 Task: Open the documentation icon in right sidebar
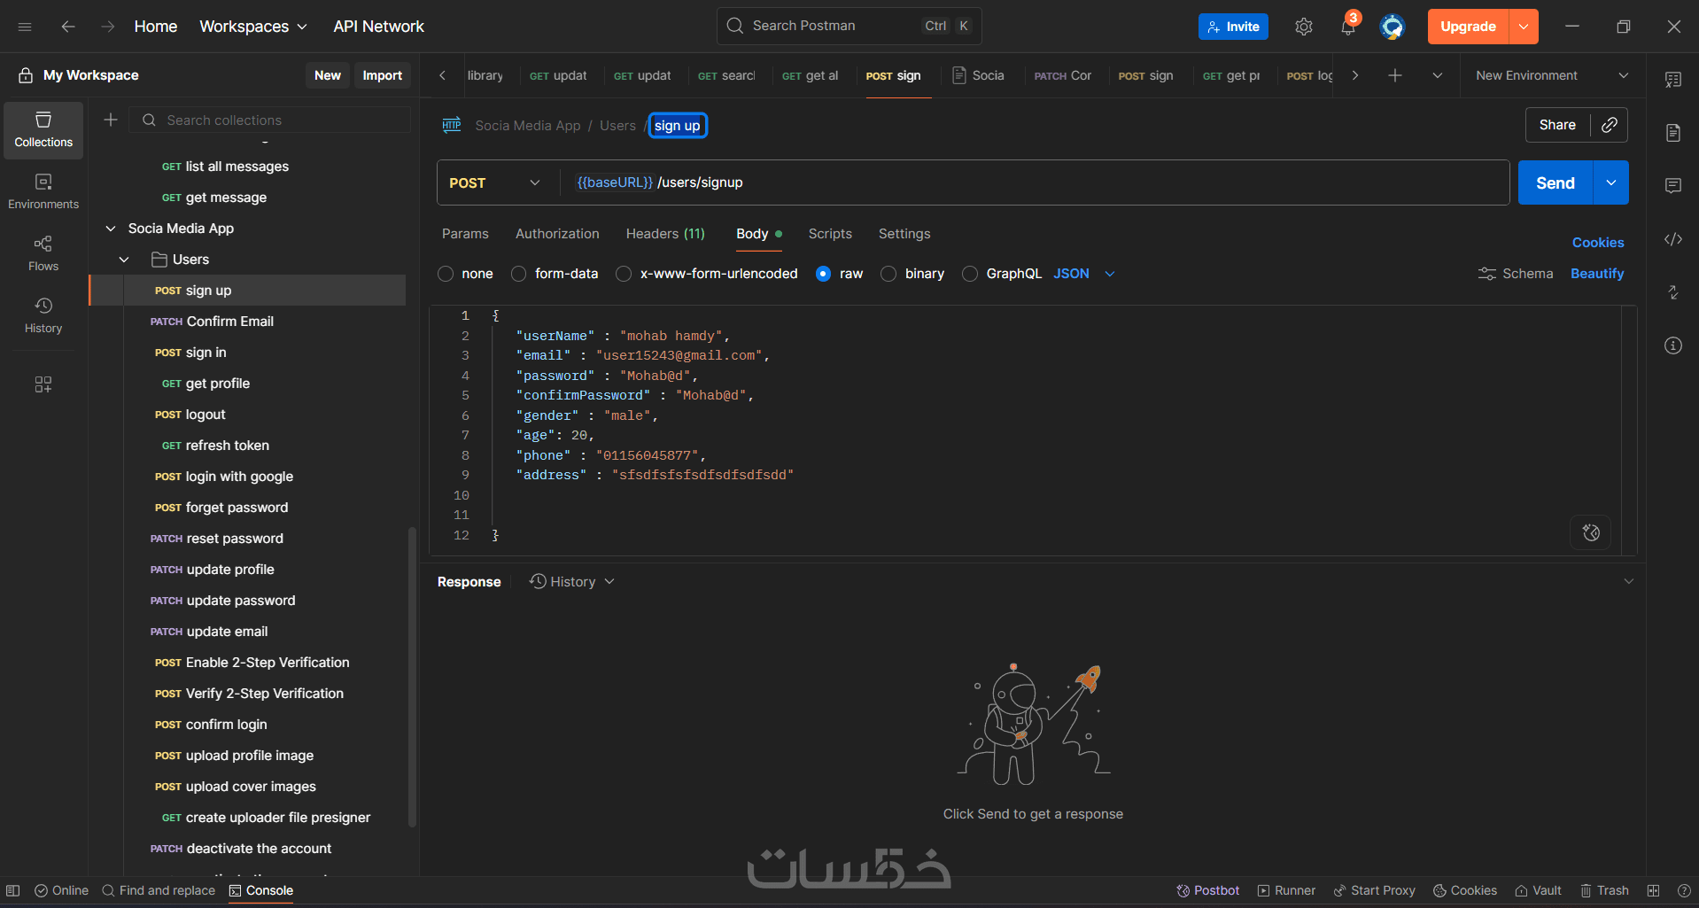tap(1673, 133)
